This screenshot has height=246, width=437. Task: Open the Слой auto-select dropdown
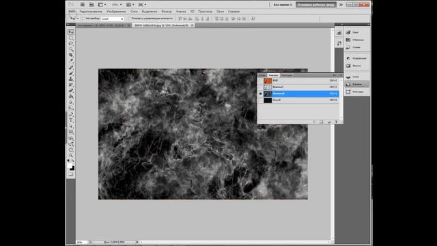[112, 18]
